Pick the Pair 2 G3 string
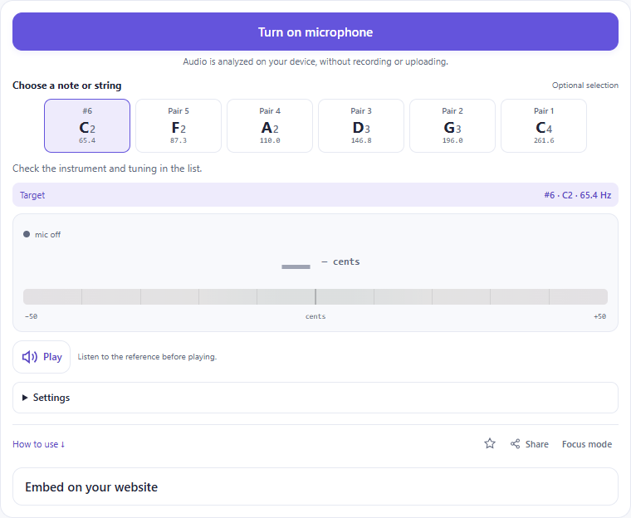Viewport: 631px width, 518px height. [x=452, y=125]
